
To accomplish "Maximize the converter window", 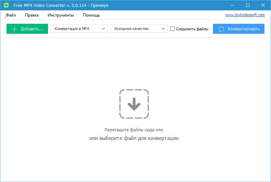I will point(248,5).
